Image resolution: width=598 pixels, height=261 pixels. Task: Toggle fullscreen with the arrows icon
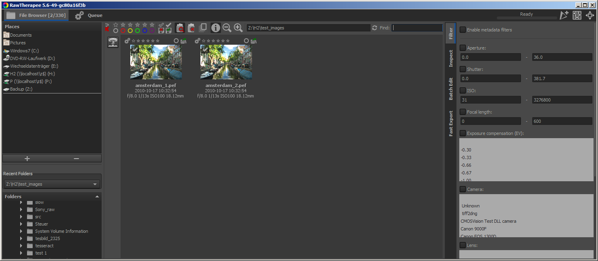pyautogui.click(x=590, y=15)
